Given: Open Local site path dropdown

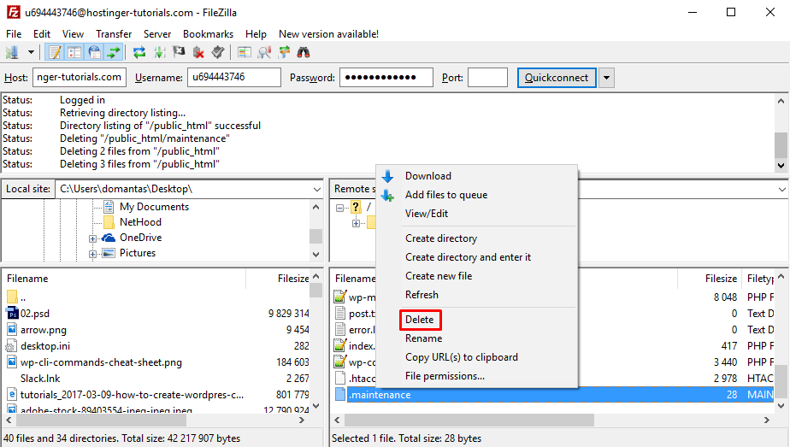Looking at the screenshot, I should pos(316,189).
